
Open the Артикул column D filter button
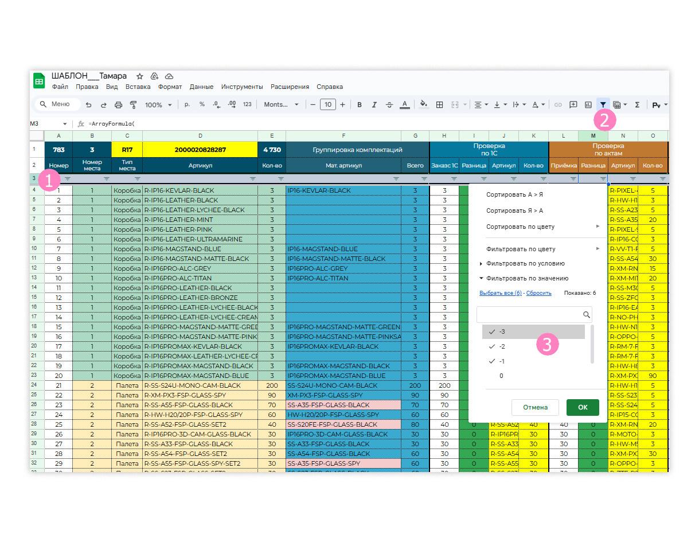pos(252,179)
